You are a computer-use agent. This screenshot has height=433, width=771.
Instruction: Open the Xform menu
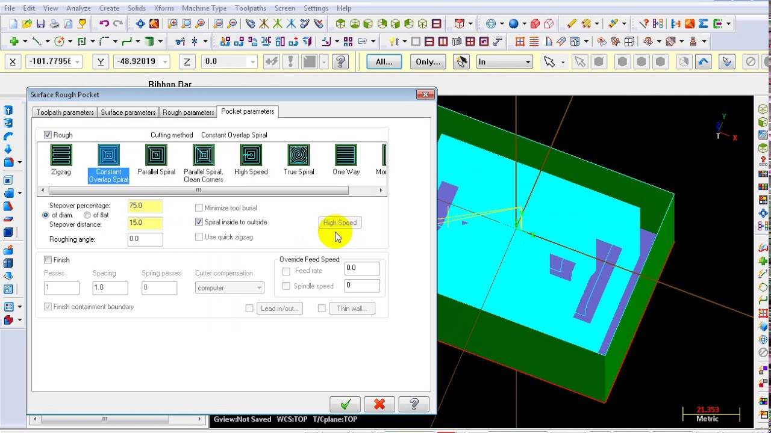pyautogui.click(x=163, y=8)
